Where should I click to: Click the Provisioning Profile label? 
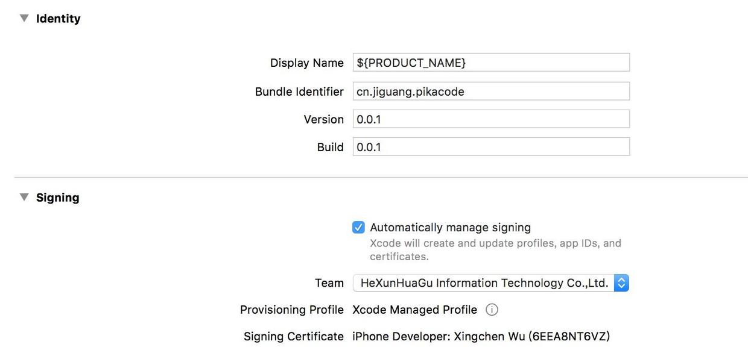click(291, 310)
